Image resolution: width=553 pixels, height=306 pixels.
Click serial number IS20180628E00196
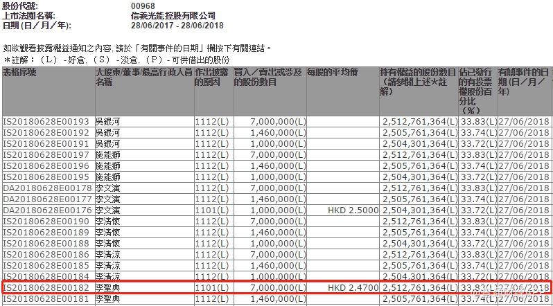46,165
